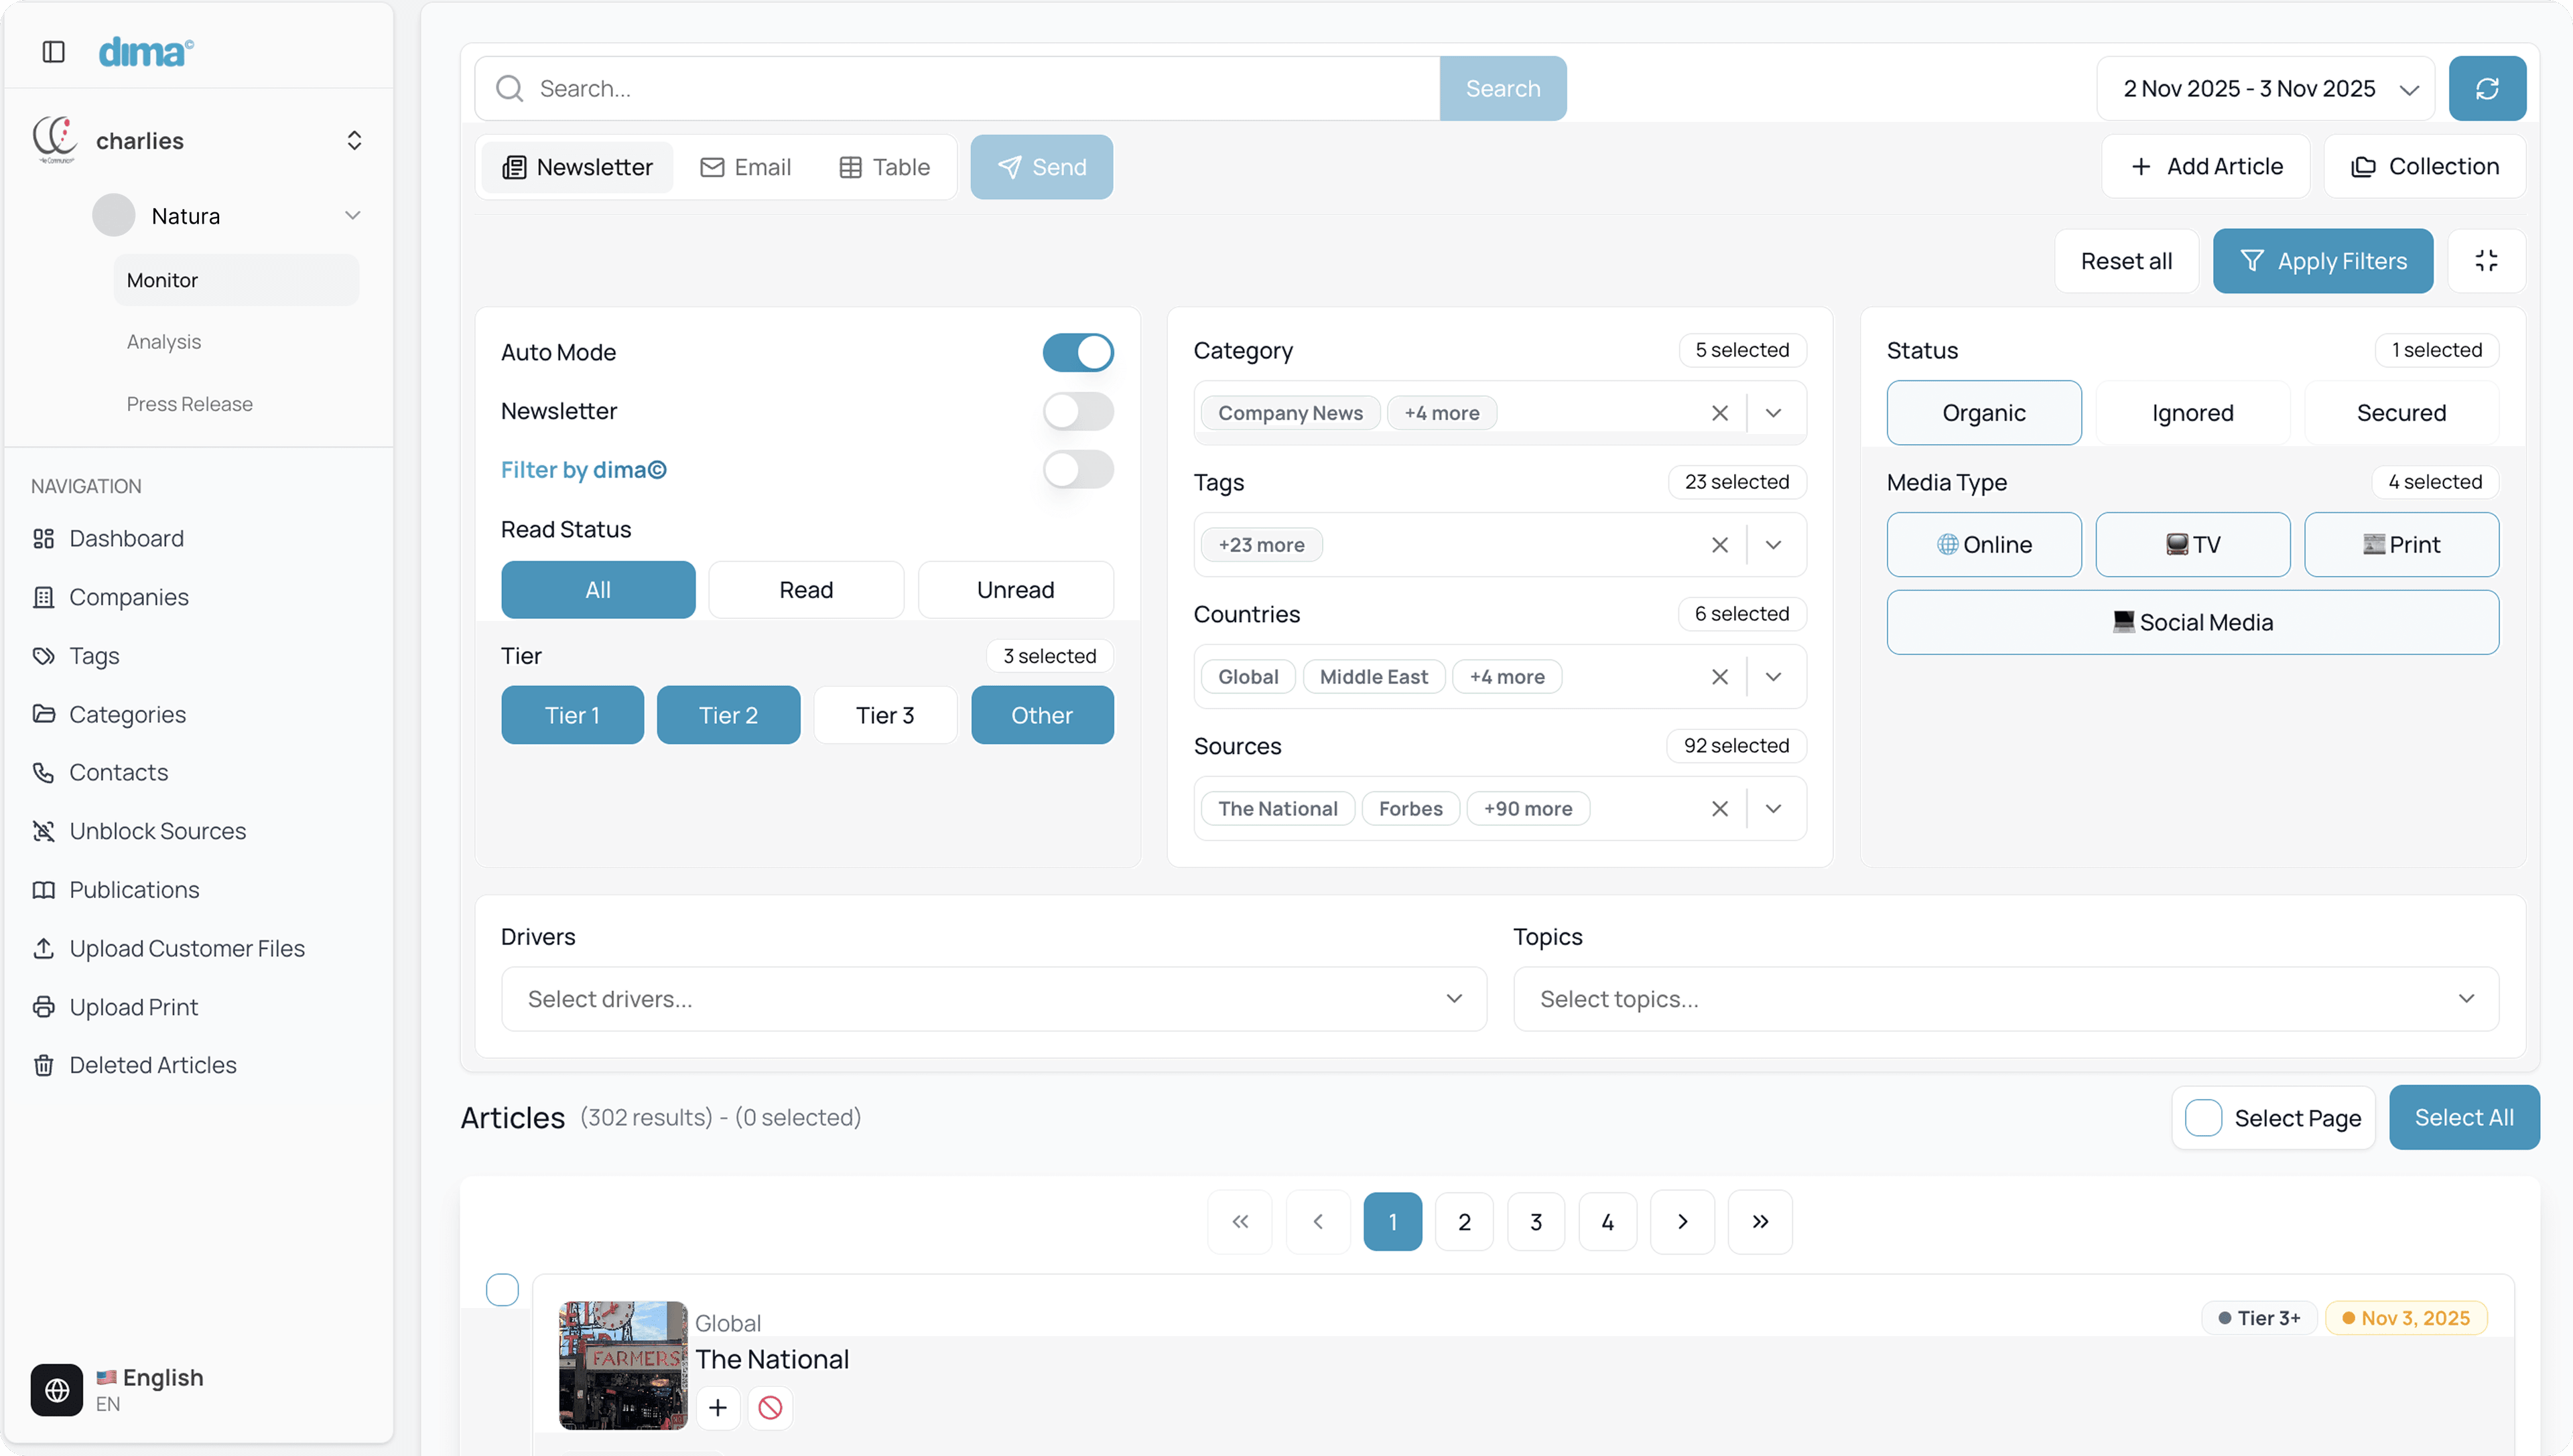Disable the Auto Mode switch
The height and width of the screenshot is (1456, 2573).
tap(1077, 352)
